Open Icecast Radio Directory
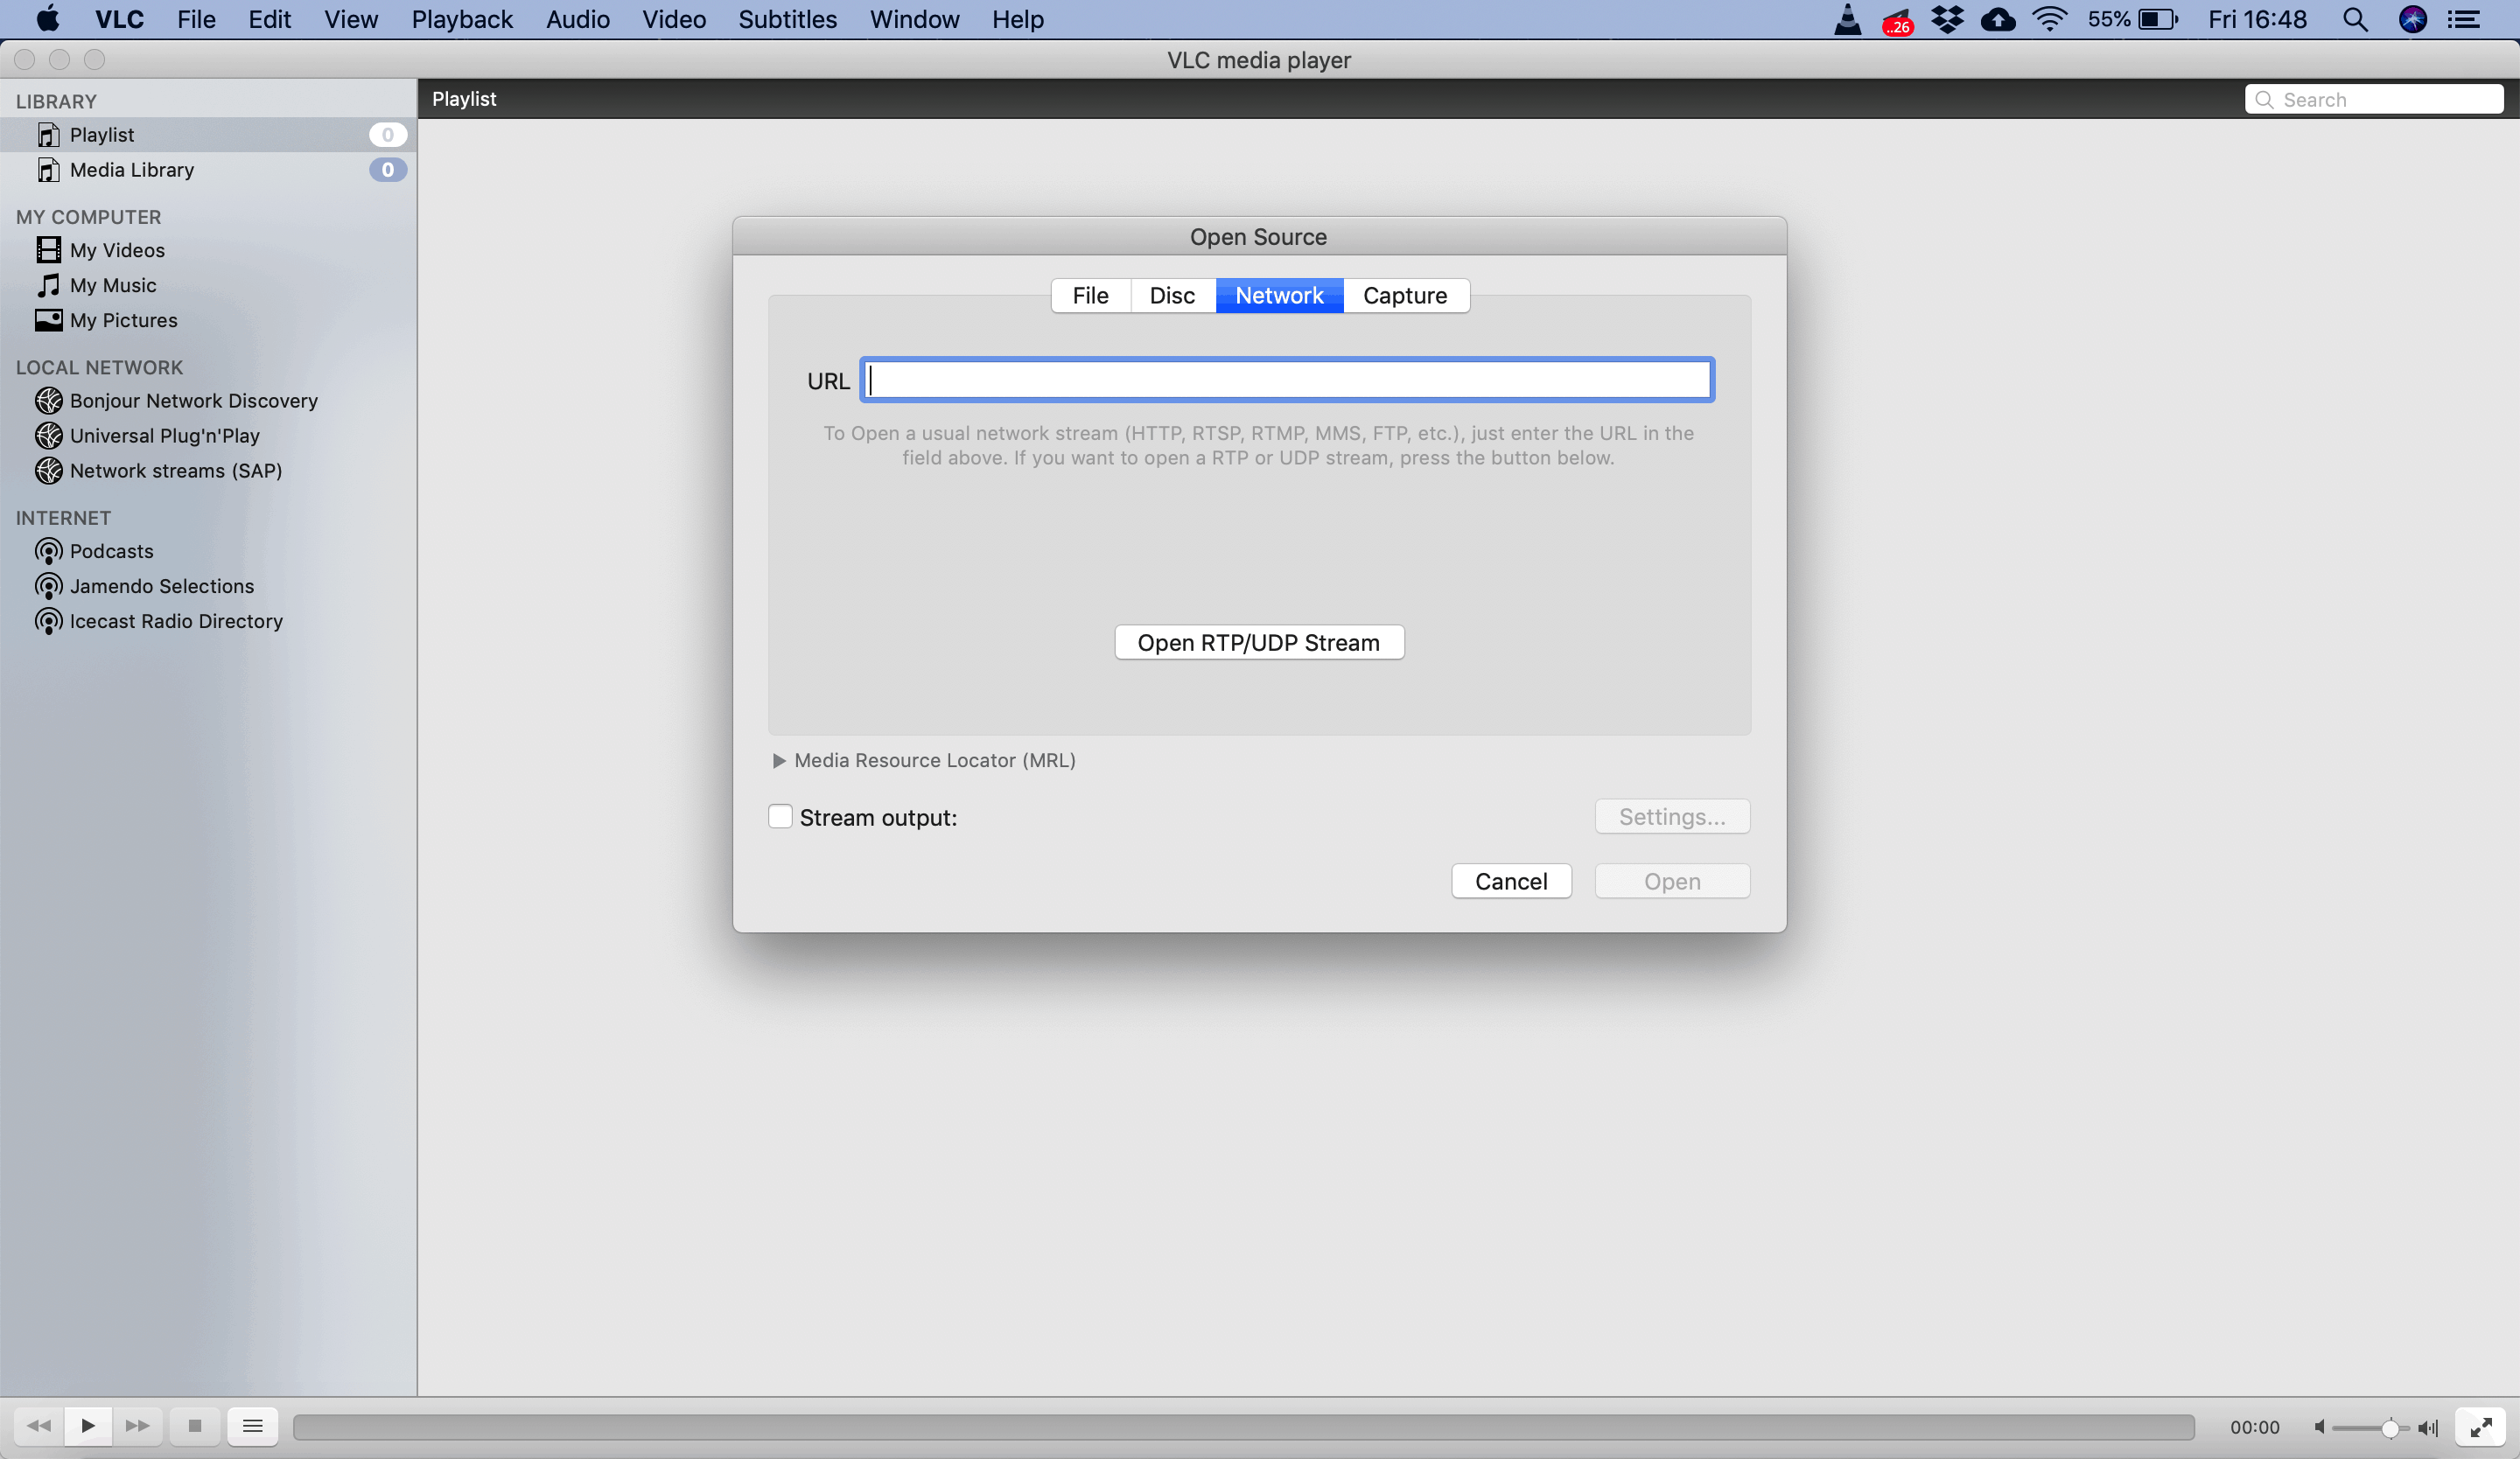This screenshot has height=1459, width=2520. (x=176, y=620)
